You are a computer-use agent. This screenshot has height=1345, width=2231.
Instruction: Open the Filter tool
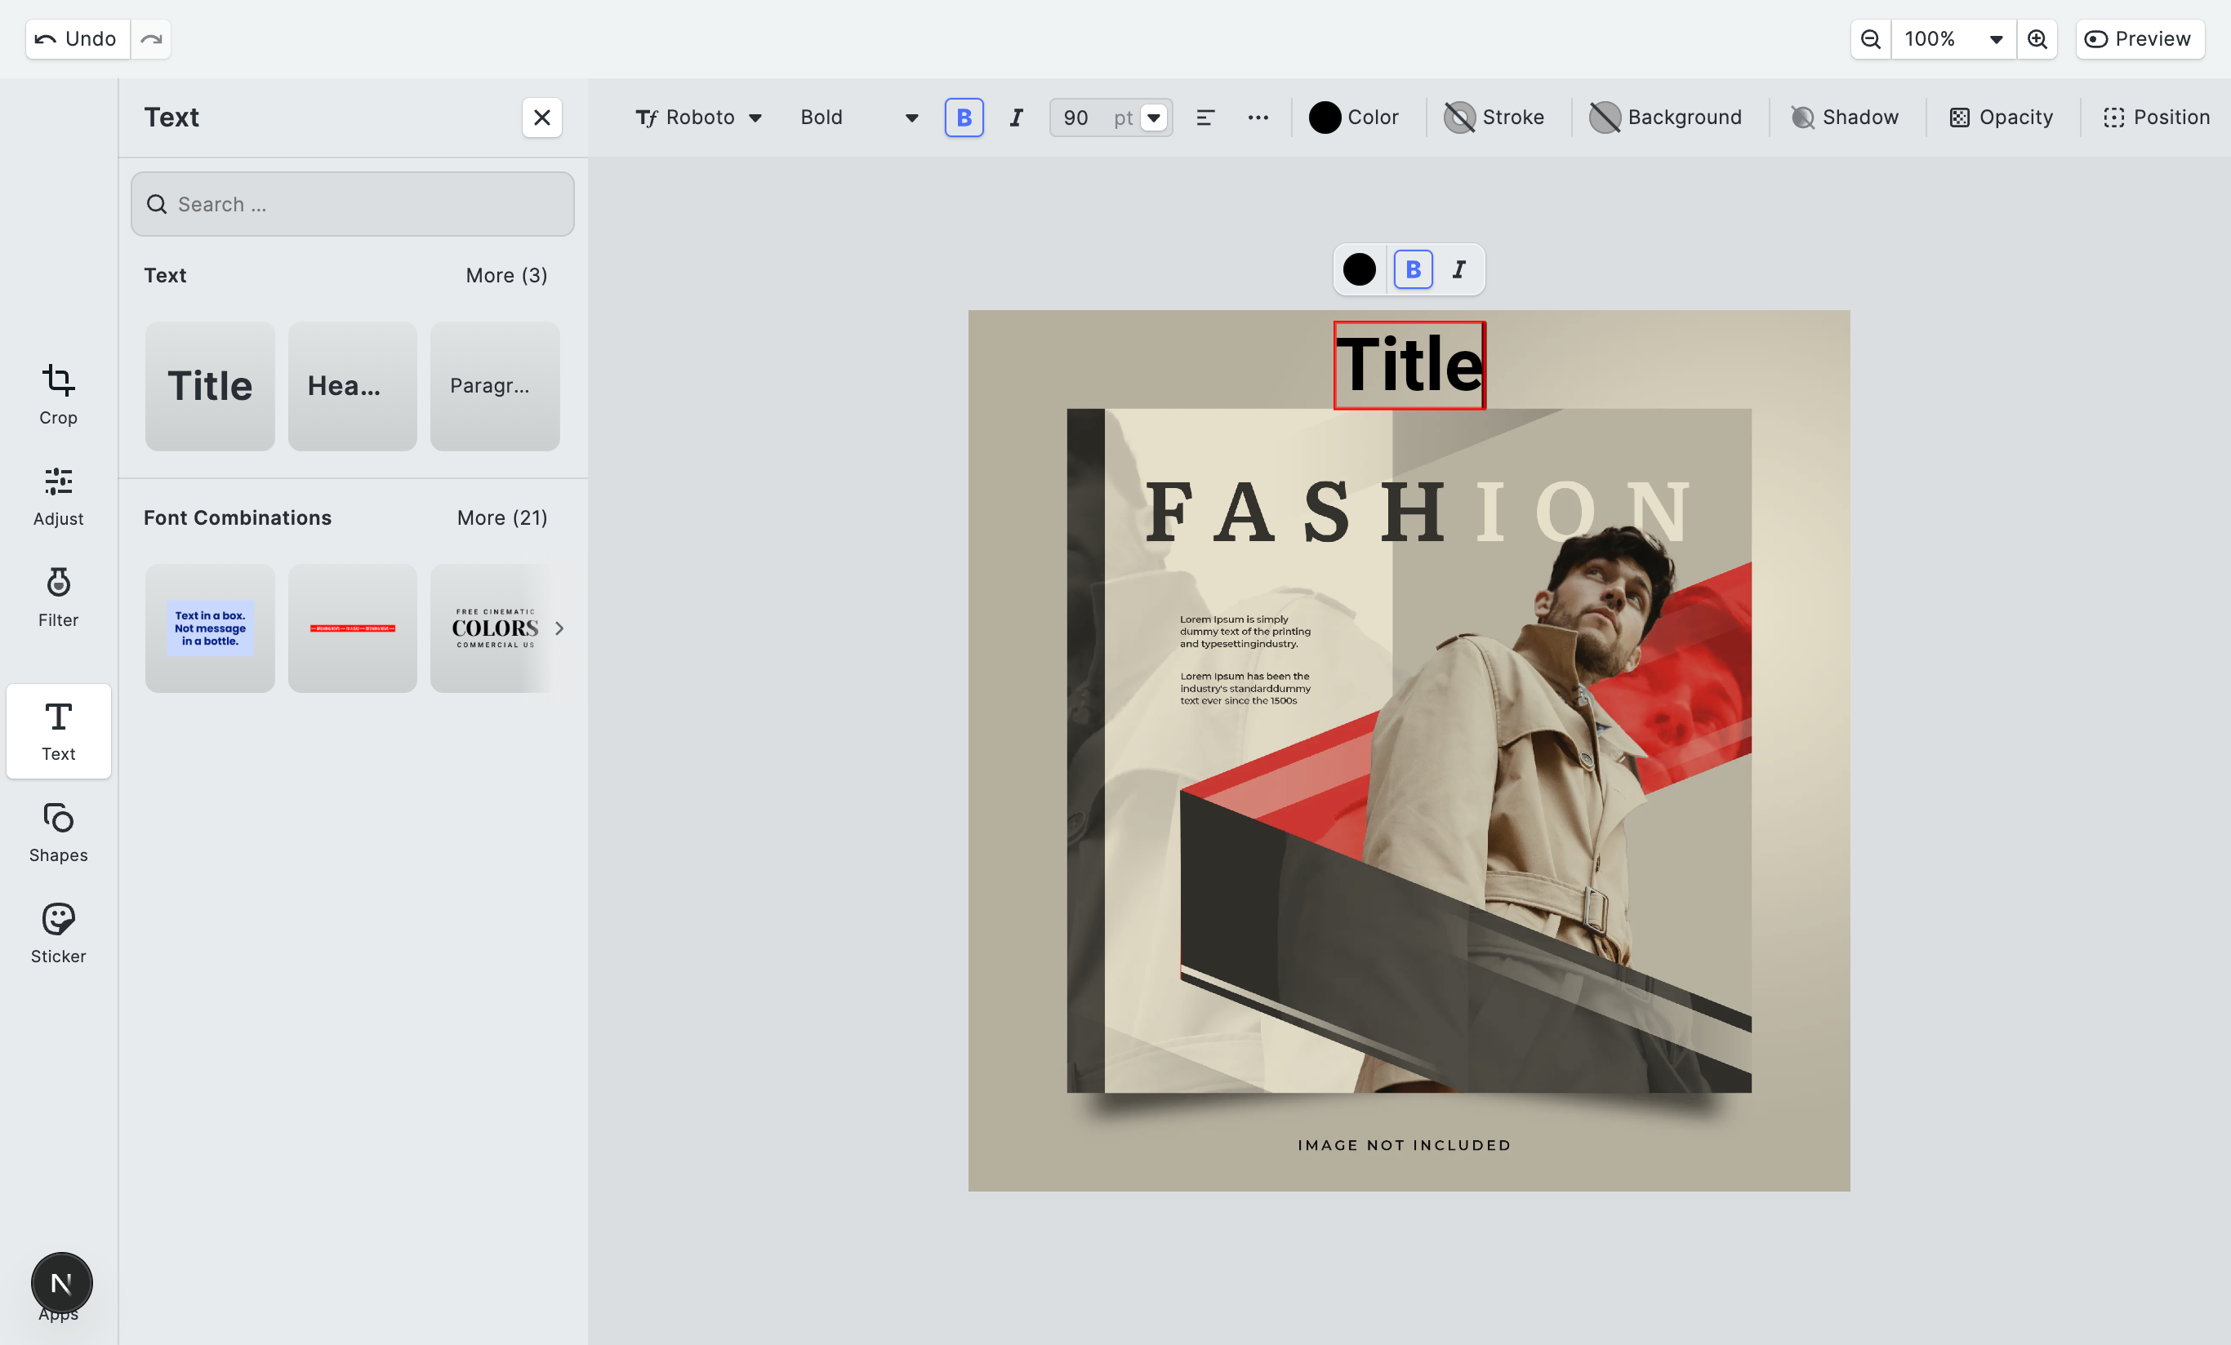pos(58,597)
